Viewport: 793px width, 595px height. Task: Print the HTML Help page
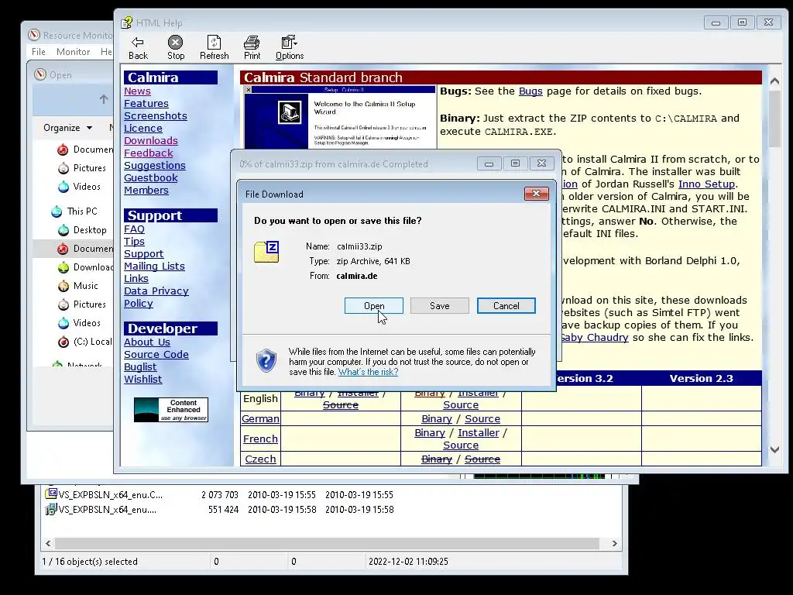coord(252,48)
